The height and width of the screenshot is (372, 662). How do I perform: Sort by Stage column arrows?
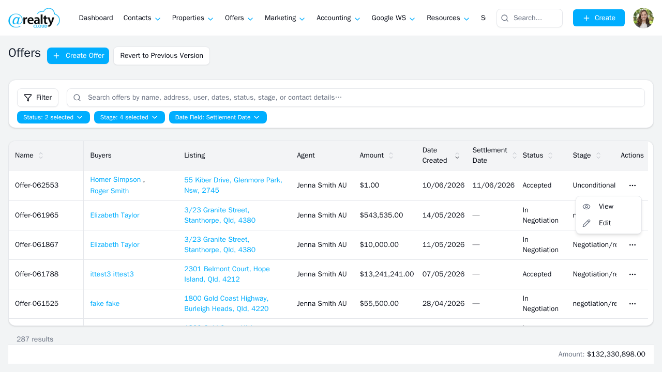598,156
